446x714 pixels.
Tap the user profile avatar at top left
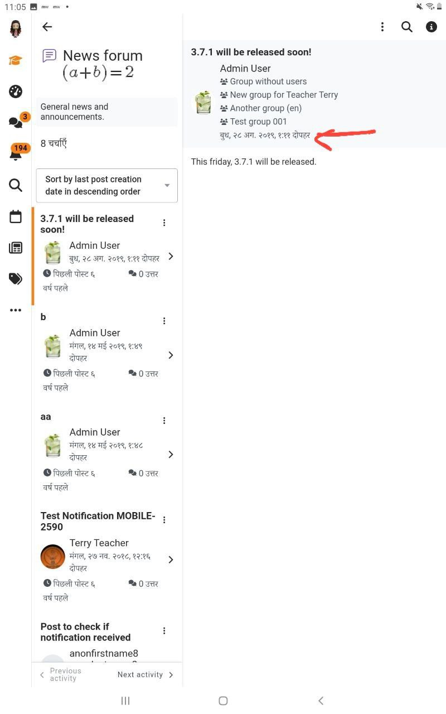point(16,28)
